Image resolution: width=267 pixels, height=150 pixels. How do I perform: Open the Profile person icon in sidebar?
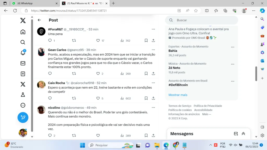coord(23,95)
